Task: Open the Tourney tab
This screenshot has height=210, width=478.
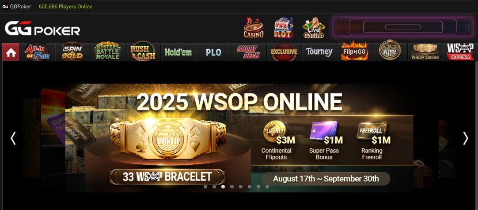Action: pos(319,52)
